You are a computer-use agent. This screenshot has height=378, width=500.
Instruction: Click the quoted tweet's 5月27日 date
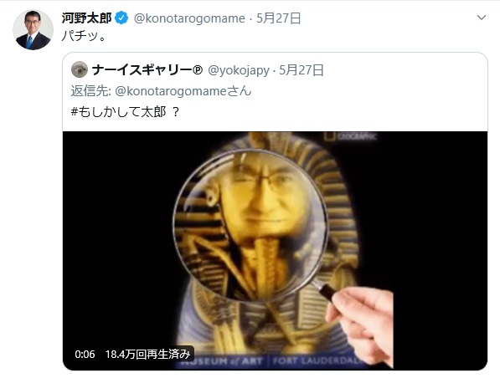pos(302,70)
